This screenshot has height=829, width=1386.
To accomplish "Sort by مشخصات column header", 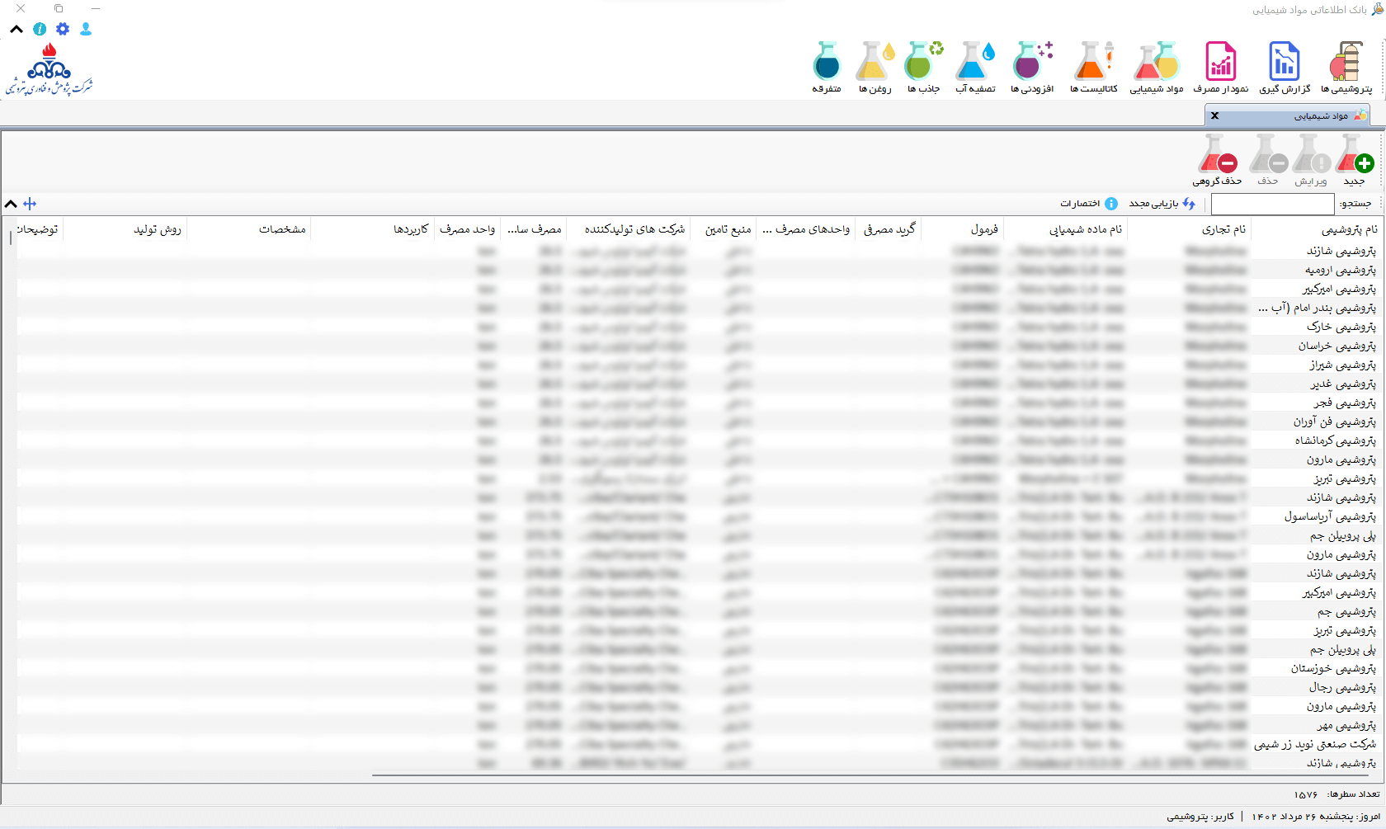I will tap(248, 229).
